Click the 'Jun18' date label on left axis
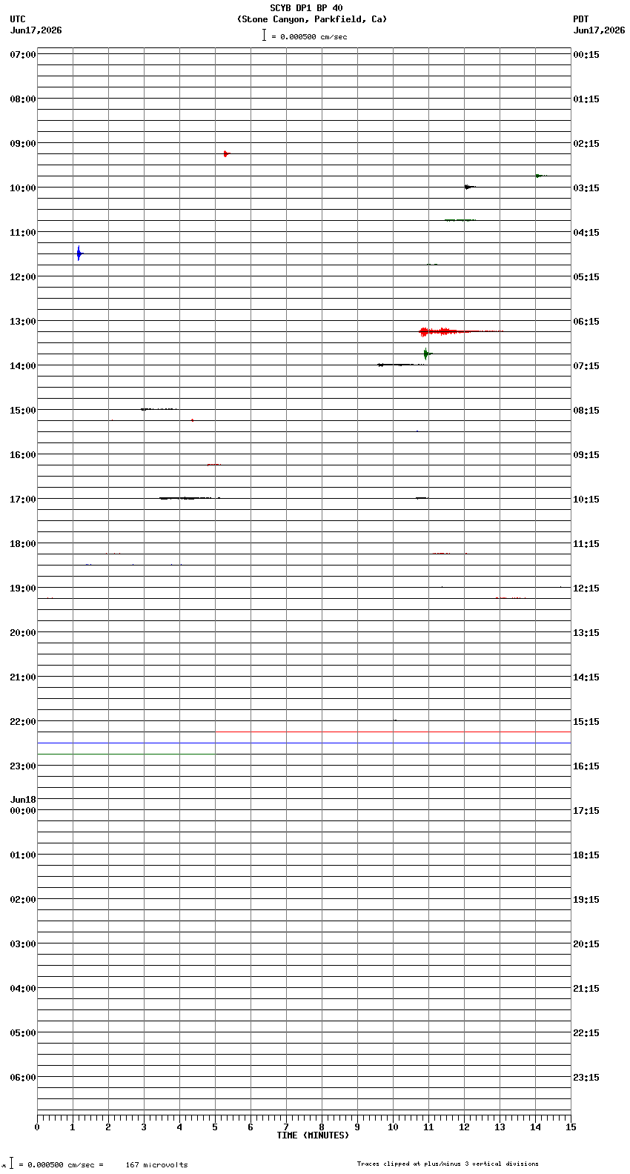Image resolution: width=630 pixels, height=1174 pixels. pyautogui.click(x=23, y=800)
